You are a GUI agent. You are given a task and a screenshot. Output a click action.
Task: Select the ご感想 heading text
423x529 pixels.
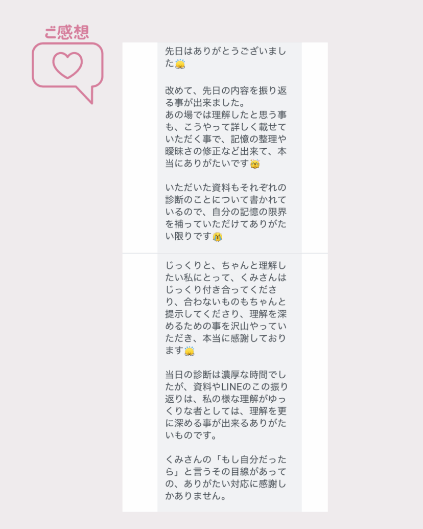click(x=67, y=32)
